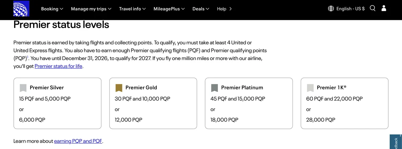Click the Premier 1K badge icon
This screenshot has height=149, width=402.
[311, 88]
